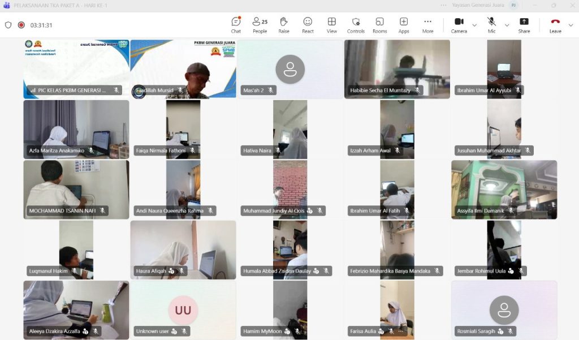The image size is (579, 340).
Task: Toggle the Mic mute button
Action: coord(491,24)
